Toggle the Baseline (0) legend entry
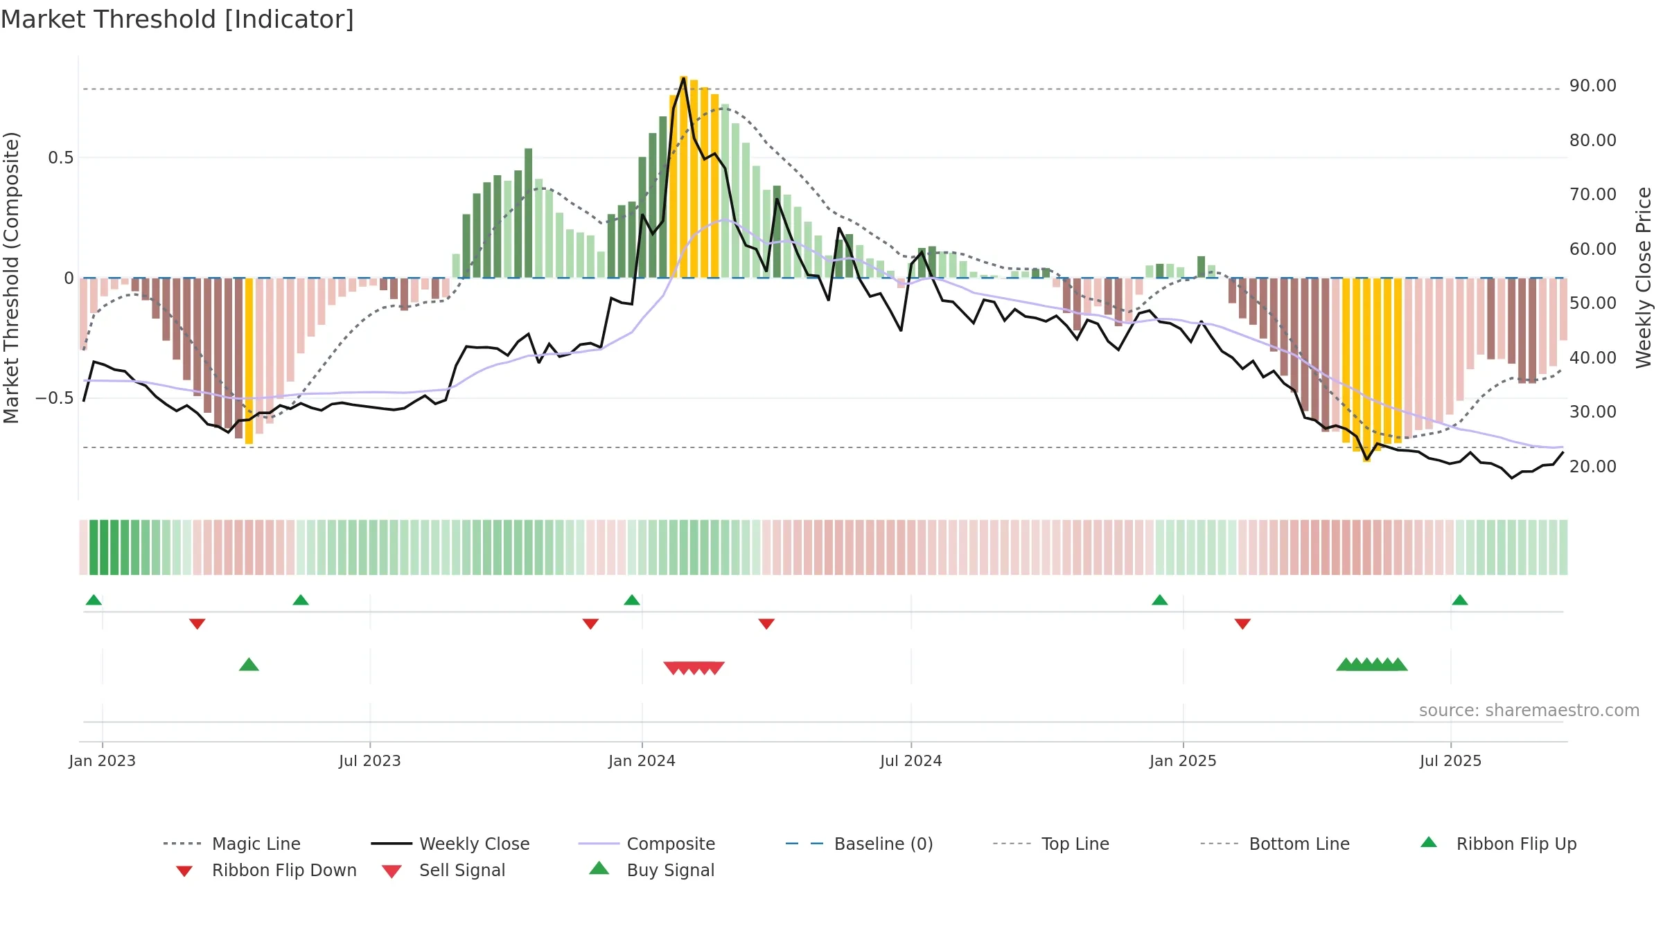Screen dimensions: 1663x935 pyautogui.click(x=859, y=844)
